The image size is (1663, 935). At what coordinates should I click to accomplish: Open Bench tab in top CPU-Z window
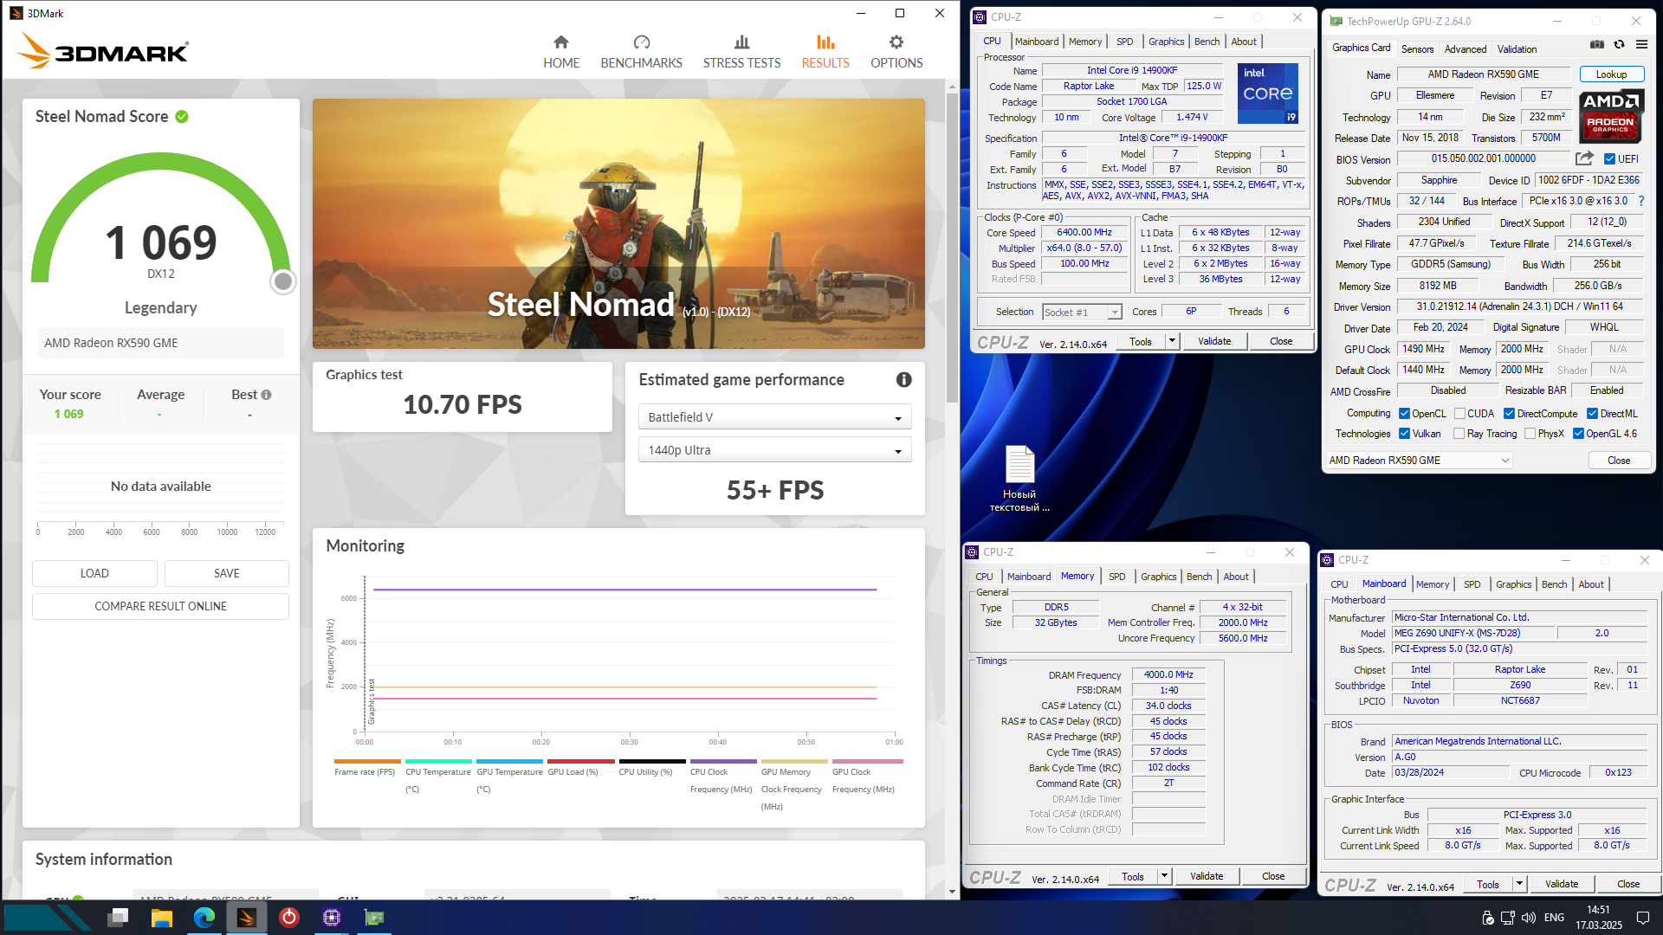(1207, 42)
